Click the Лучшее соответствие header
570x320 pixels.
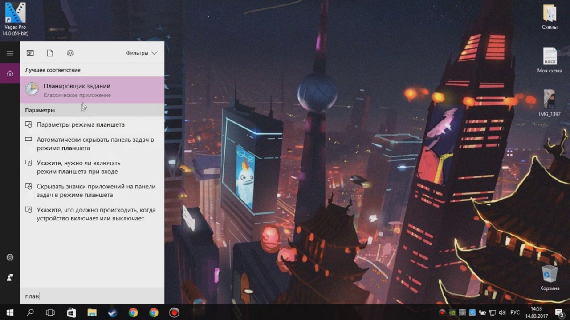(x=53, y=70)
